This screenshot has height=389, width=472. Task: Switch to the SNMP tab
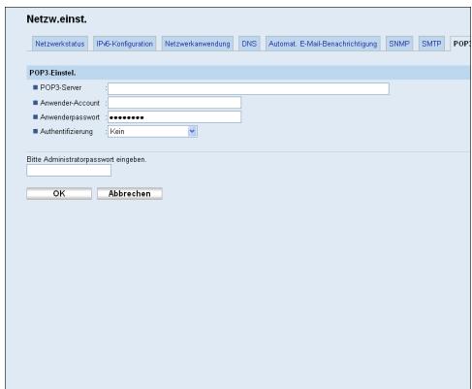click(x=399, y=44)
